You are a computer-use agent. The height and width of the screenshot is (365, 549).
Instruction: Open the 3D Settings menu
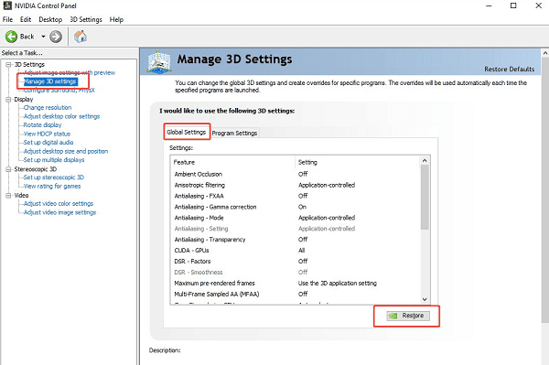tap(86, 19)
